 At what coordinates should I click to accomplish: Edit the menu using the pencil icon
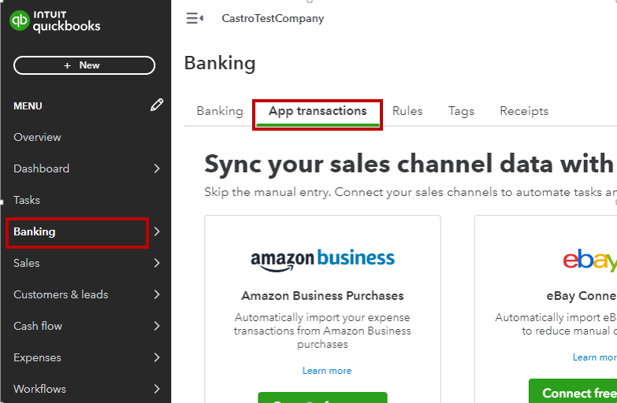(157, 105)
